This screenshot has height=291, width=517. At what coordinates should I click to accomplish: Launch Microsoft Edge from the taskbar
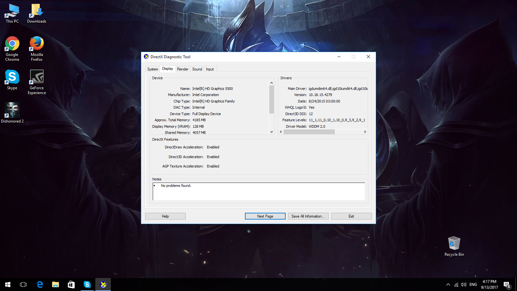tap(40, 285)
